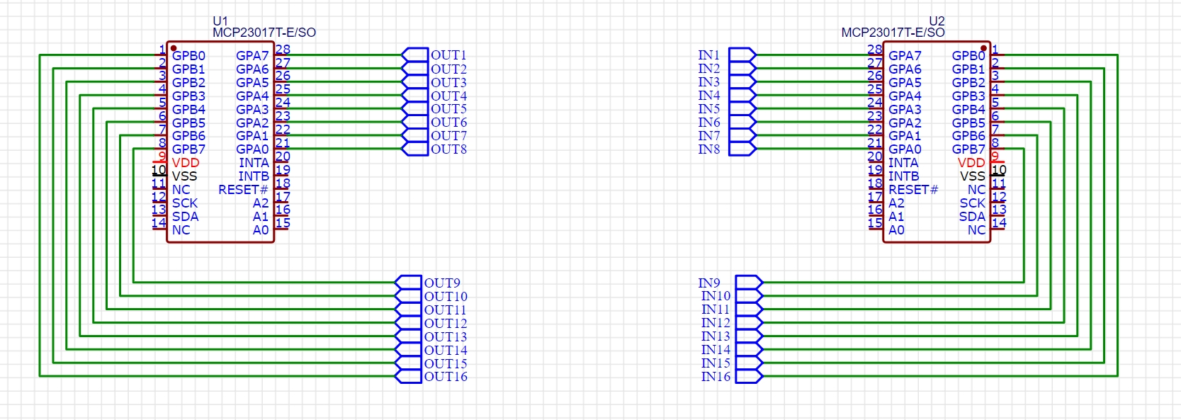Select the IN2 net port symbol

742,69
